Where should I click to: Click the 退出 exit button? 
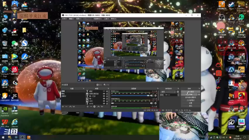[x=190, y=106]
